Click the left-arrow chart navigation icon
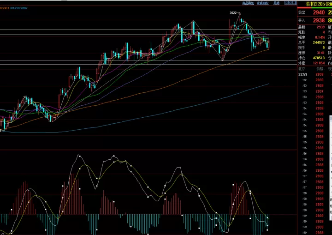This screenshot has width=332, height=235. [x=286, y=3]
